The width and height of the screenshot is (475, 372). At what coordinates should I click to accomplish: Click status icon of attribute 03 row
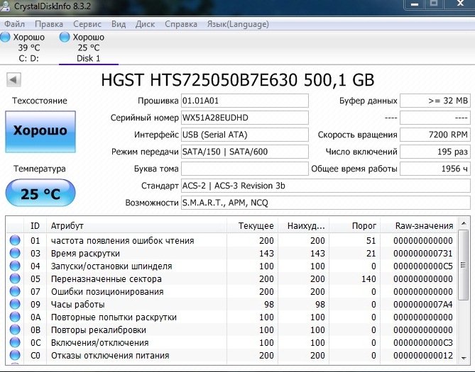[15, 253]
